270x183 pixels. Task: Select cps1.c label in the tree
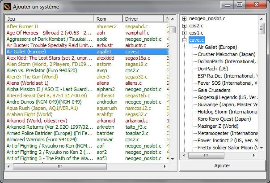(196, 33)
